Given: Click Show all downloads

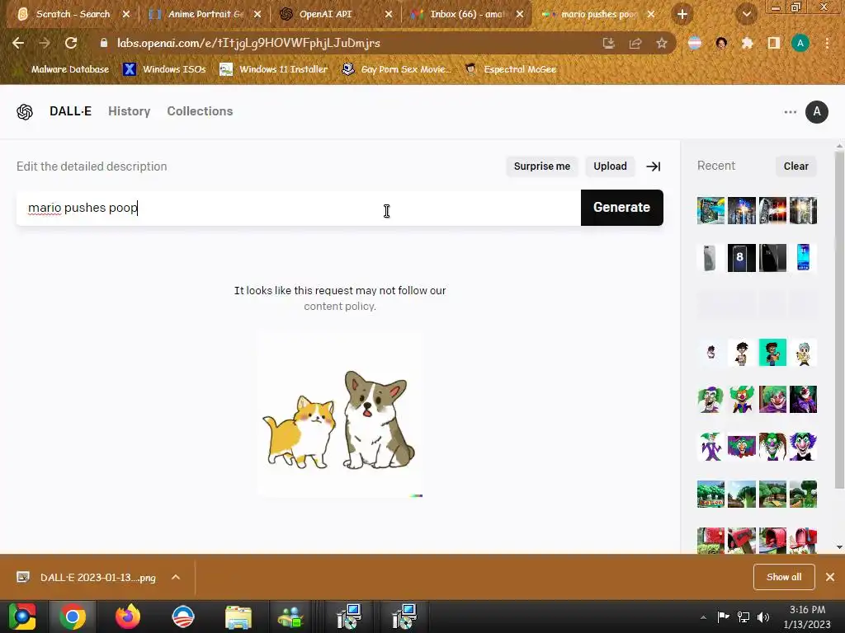Looking at the screenshot, I should pyautogui.click(x=784, y=577).
